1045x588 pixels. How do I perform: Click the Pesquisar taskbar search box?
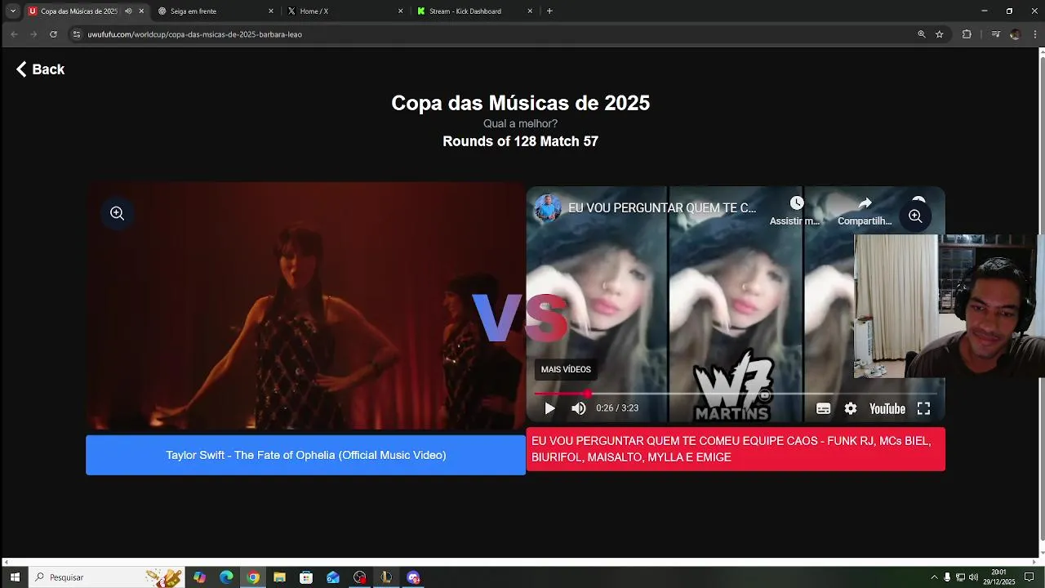[x=106, y=577]
